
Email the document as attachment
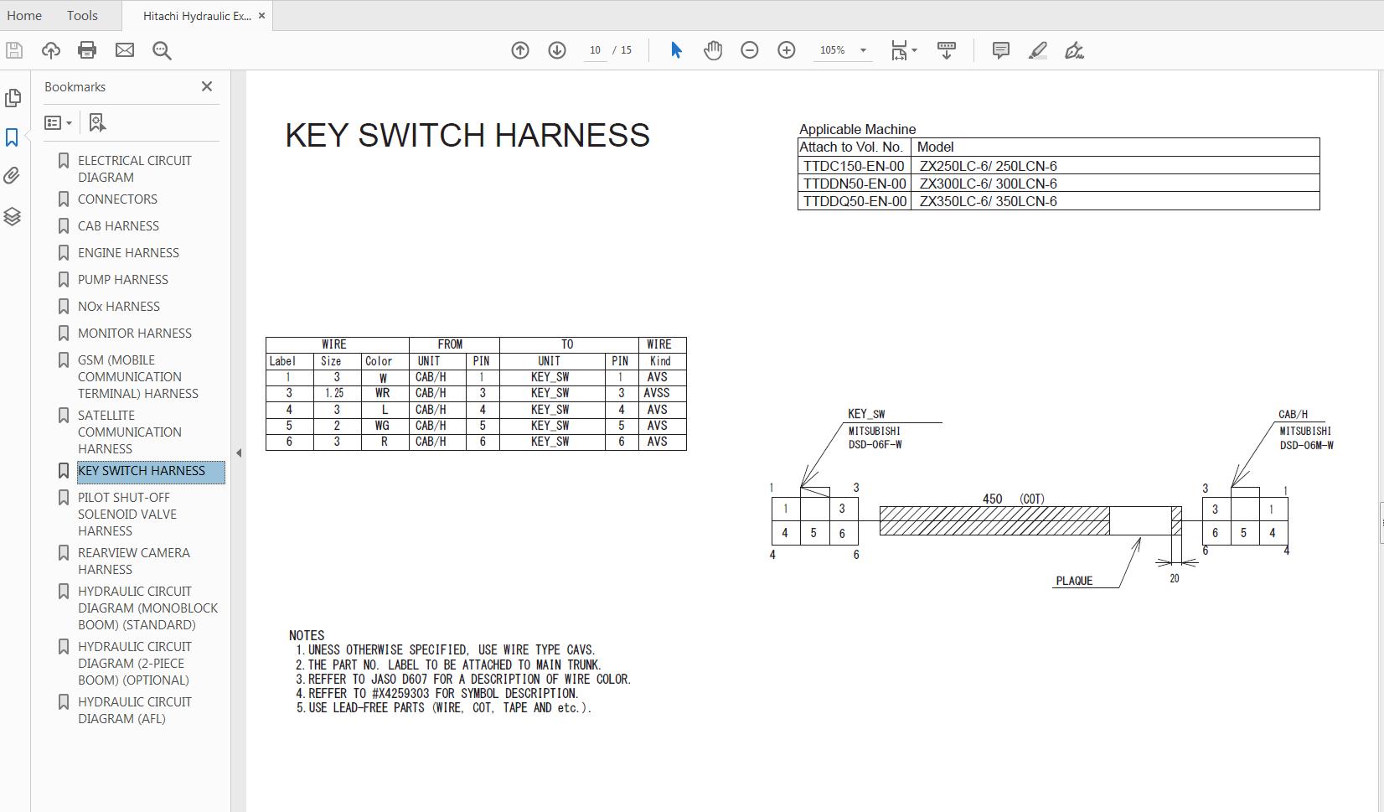(124, 50)
